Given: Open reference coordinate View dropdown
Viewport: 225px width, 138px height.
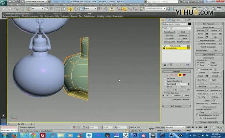Looking at the screenshot, I should (90, 9).
